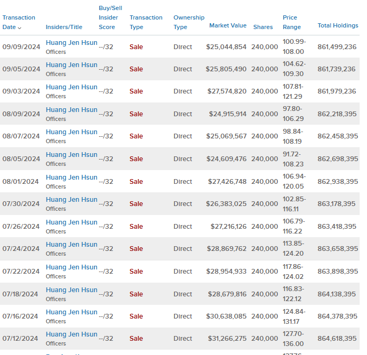367x355 pixels.
Task: Open Huang Jen Hsun link for 07/12/2024
Action: pos(71,334)
